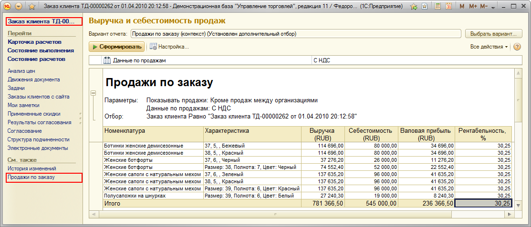This screenshot has width=531, height=227.
Task: Click the favorites page icon with star
Action: pyautogui.click(x=424, y=6)
